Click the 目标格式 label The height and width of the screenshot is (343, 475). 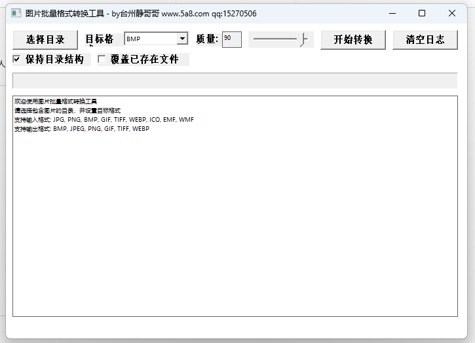click(x=100, y=39)
